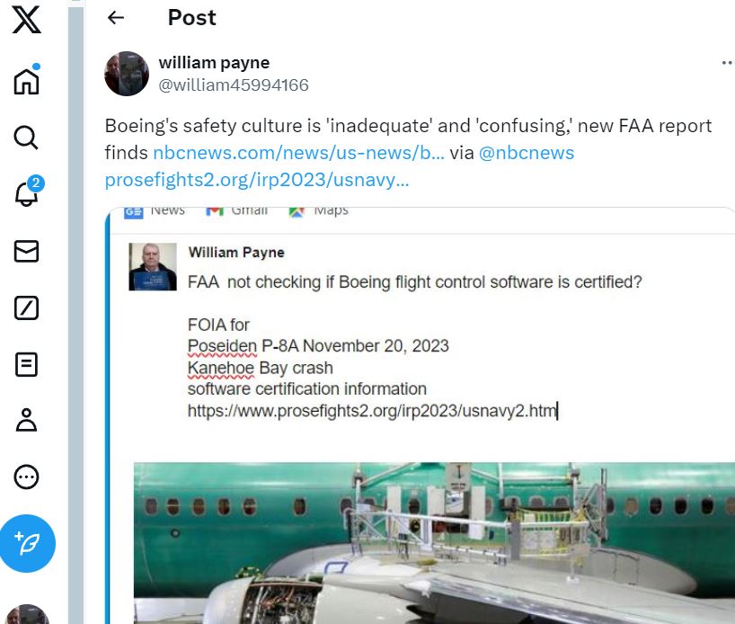Open the Messages envelope icon

pyautogui.click(x=26, y=252)
